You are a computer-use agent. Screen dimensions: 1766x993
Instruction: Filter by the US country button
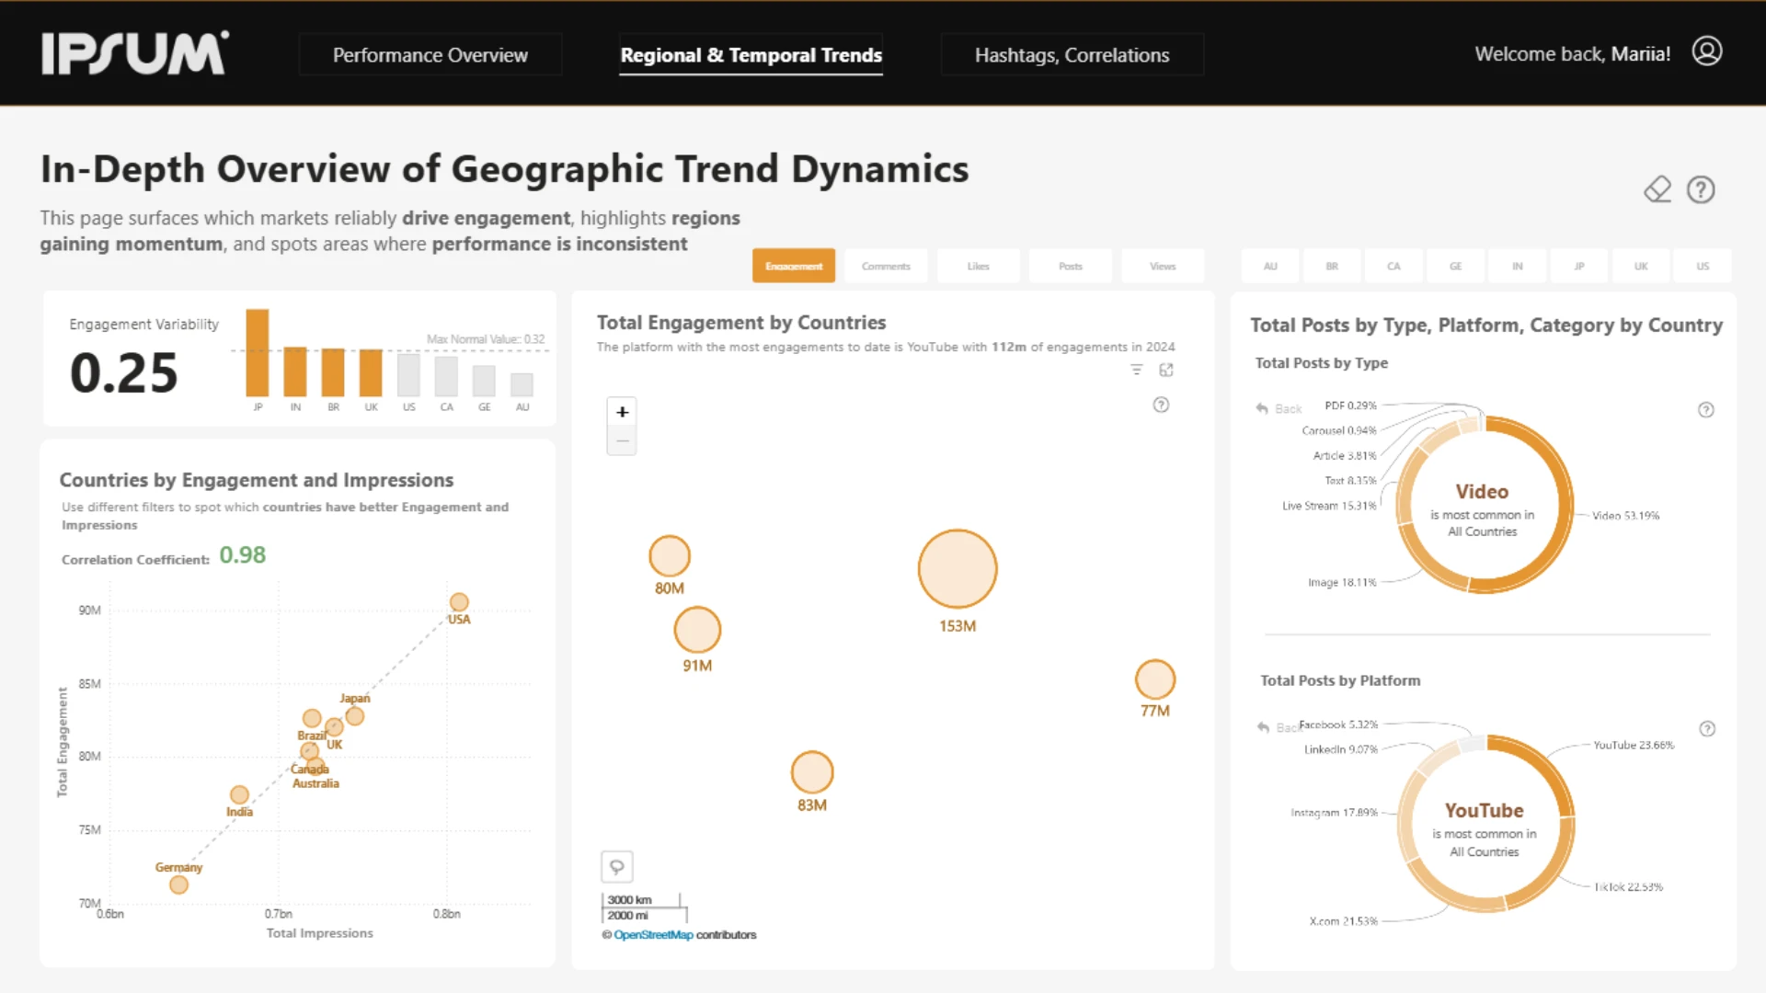1703,266
